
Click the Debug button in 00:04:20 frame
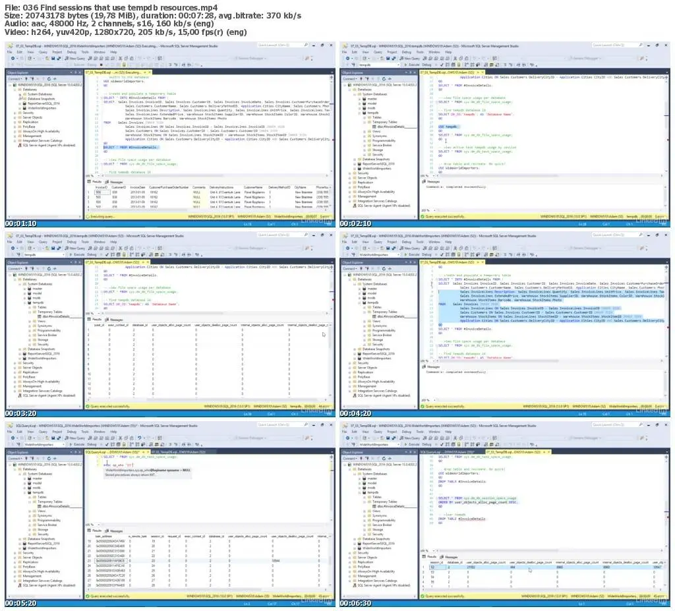click(x=426, y=254)
